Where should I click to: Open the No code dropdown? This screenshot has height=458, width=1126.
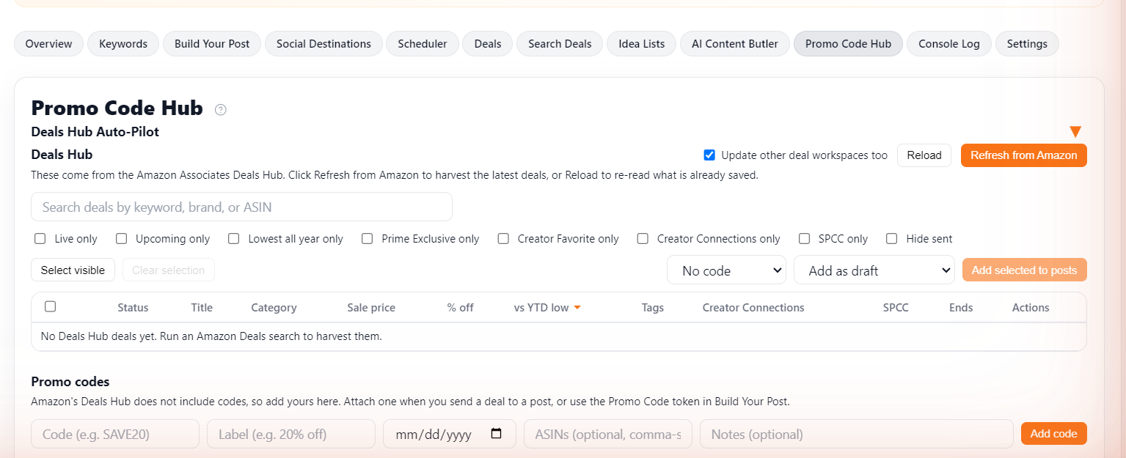pos(726,270)
